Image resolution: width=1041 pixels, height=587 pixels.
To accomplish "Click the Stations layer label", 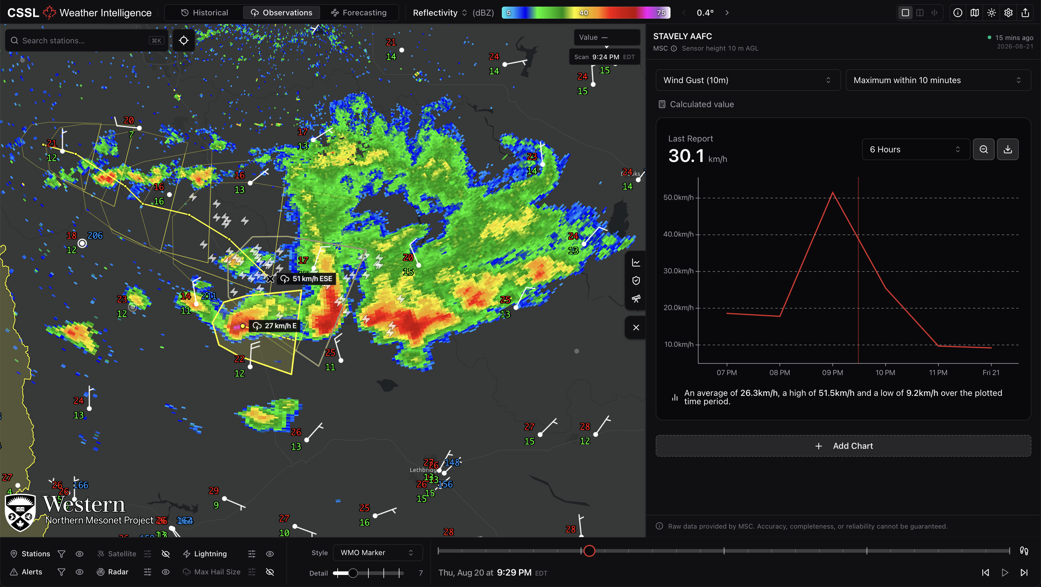I will 36,554.
